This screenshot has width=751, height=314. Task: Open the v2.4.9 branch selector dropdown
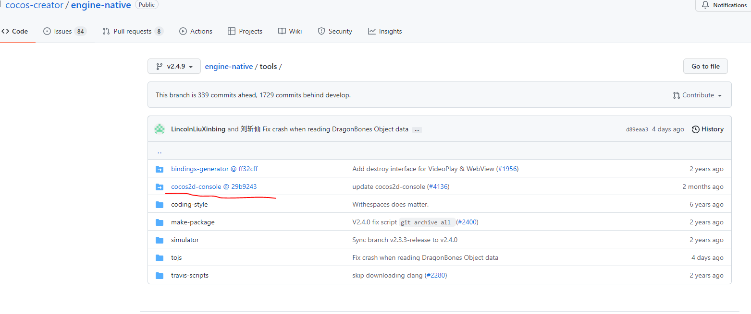(174, 67)
